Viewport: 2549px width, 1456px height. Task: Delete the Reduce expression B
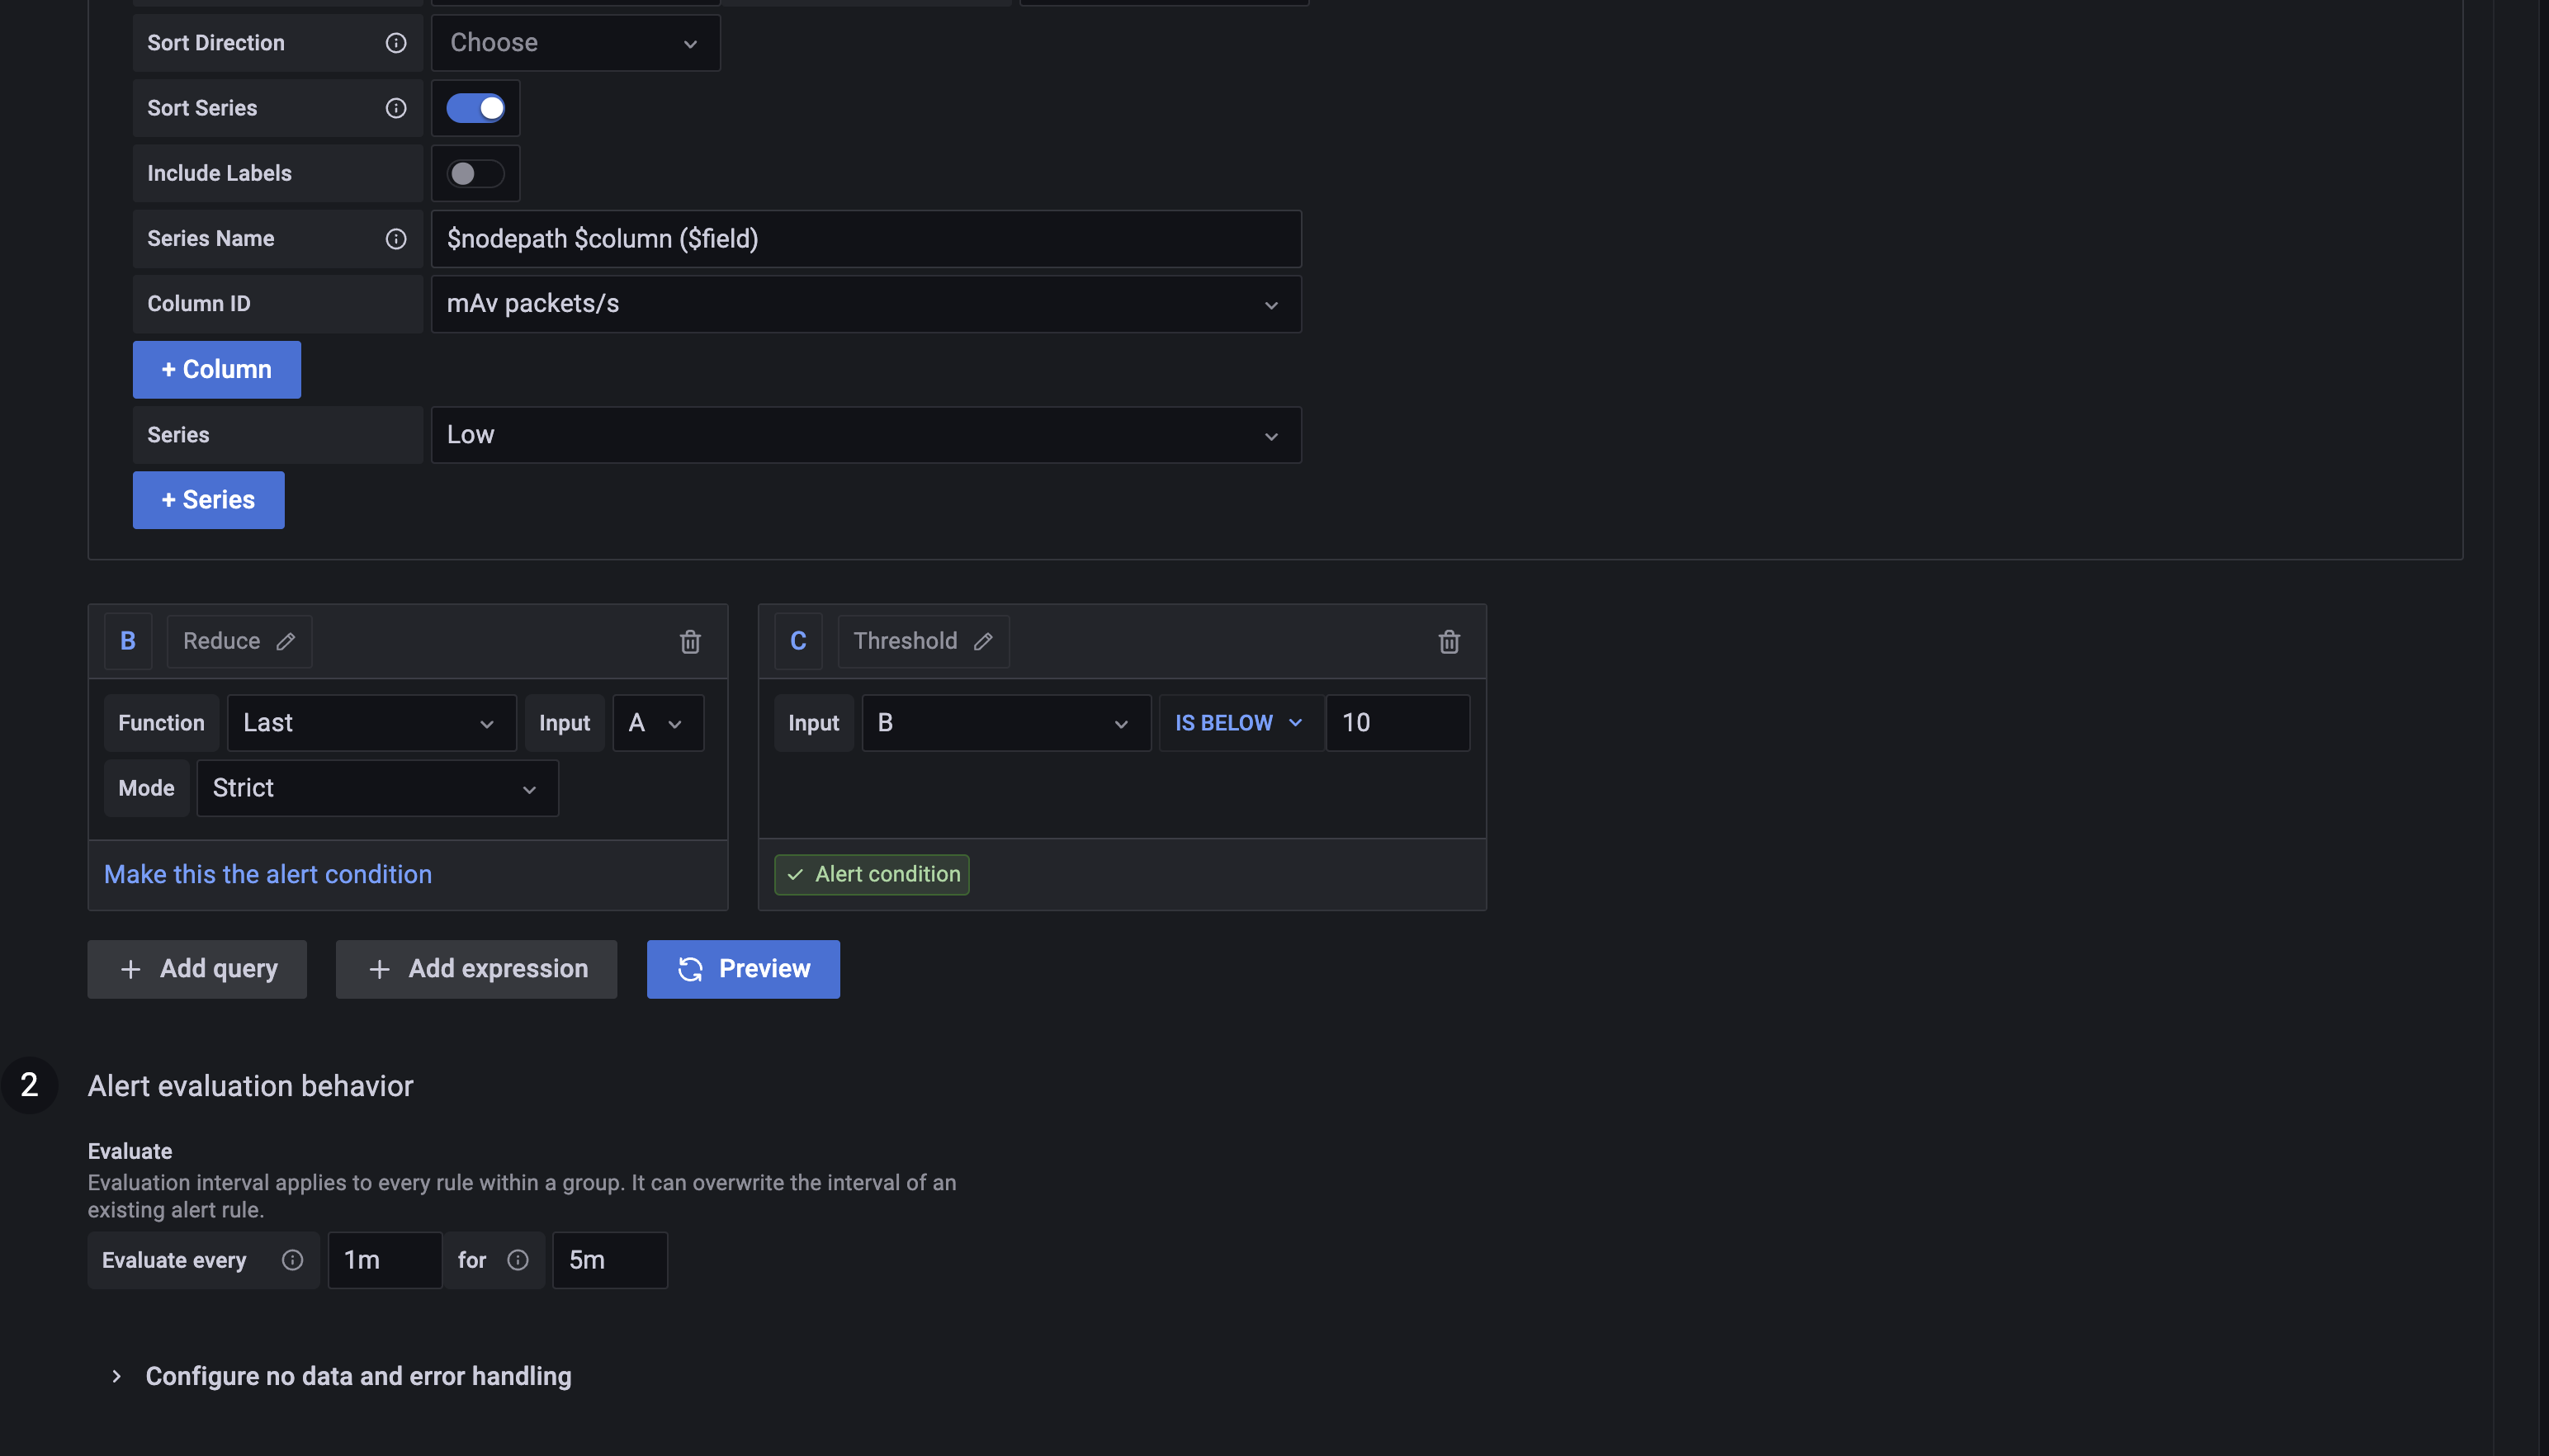click(690, 642)
